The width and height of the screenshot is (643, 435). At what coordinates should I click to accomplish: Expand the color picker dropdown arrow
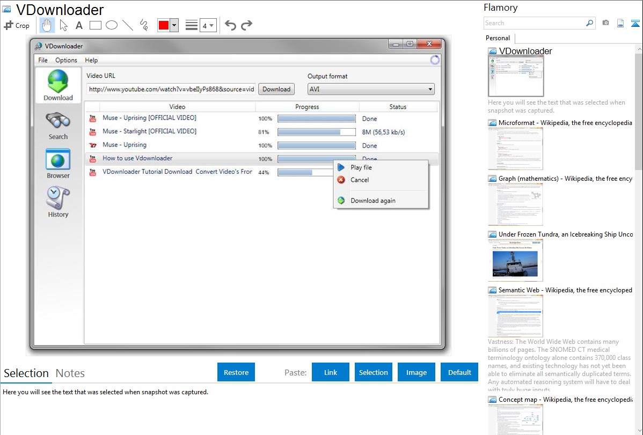174,25
